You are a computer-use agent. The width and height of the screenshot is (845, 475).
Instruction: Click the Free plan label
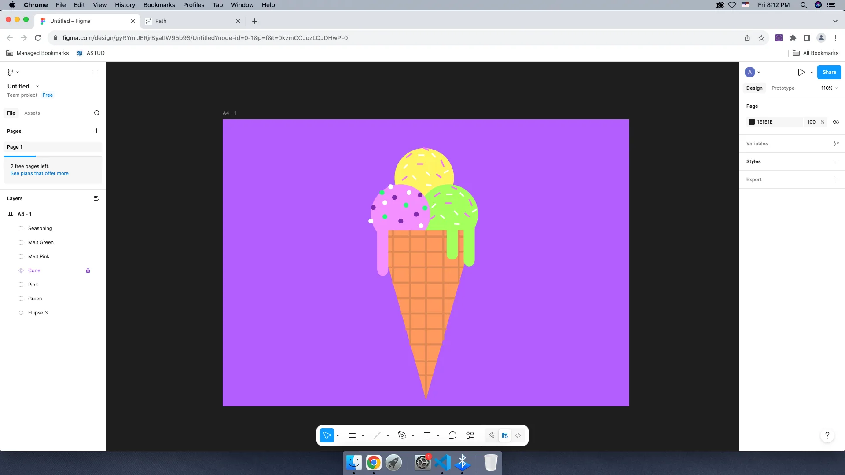click(48, 95)
